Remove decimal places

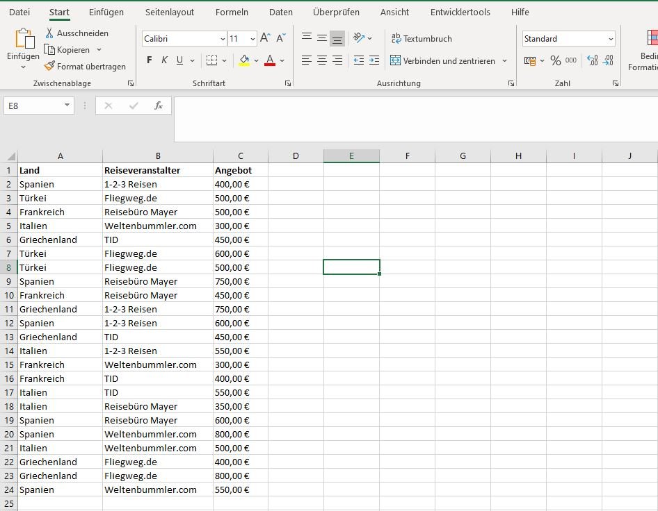pyautogui.click(x=608, y=60)
